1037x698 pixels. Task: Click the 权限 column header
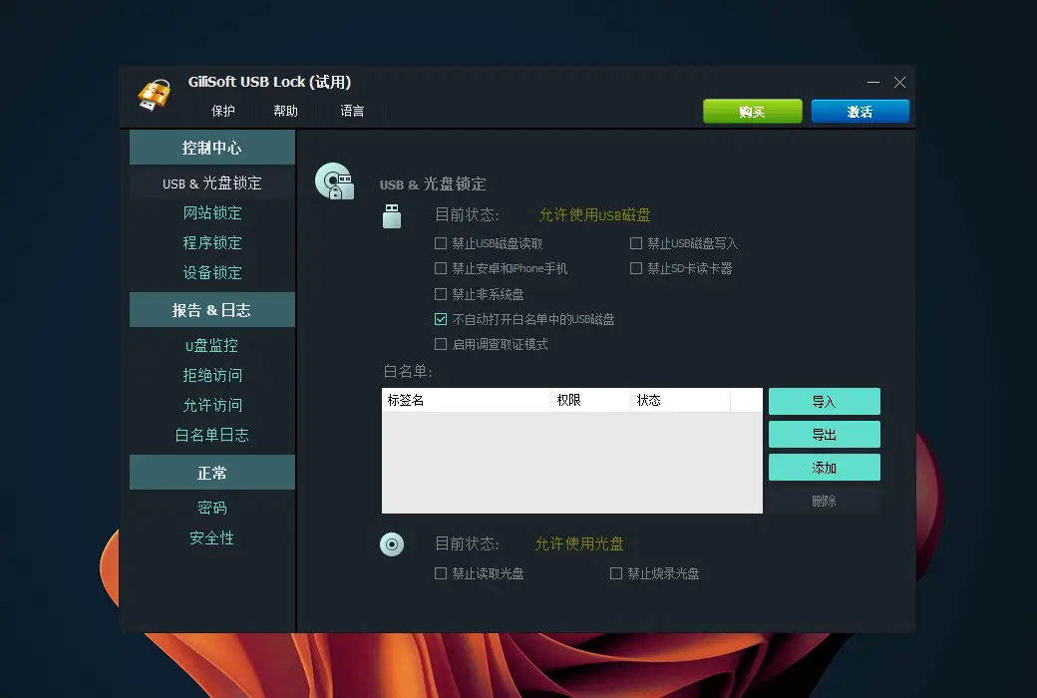(590, 400)
